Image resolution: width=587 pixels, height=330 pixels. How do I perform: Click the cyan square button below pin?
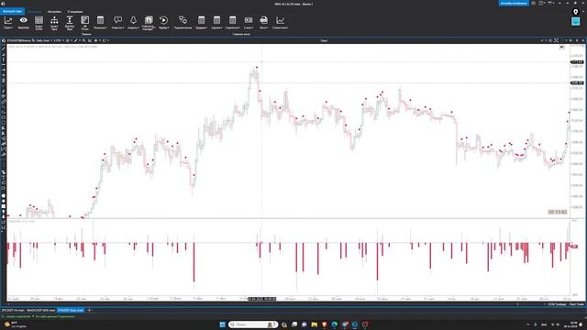[576, 22]
